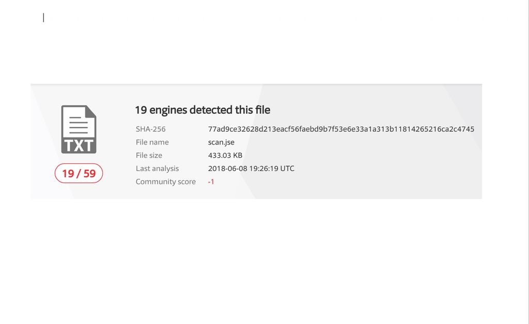Select the SHA-256 label

(x=151, y=129)
